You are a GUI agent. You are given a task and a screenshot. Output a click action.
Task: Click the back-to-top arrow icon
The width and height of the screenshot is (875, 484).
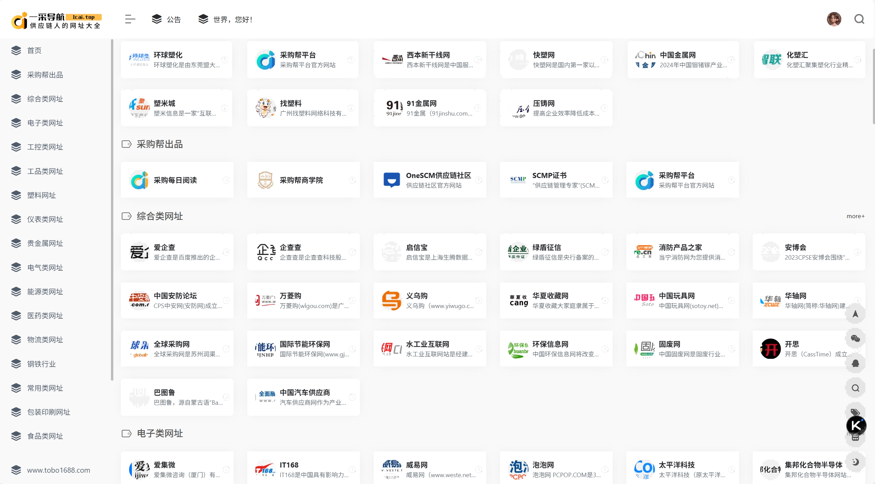pyautogui.click(x=856, y=314)
